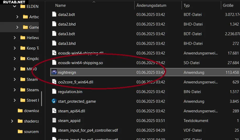The width and height of the screenshot is (240, 140).
Task: Expand the shaderca folder chevron
Action: pos(12,121)
